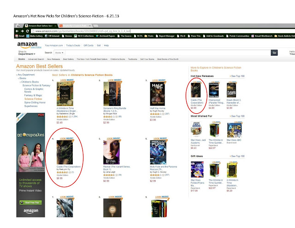Image resolution: width=295 pixels, height=228 pixels.
Task: Select Best Sellers in Books nav
Action: tap(68, 59)
